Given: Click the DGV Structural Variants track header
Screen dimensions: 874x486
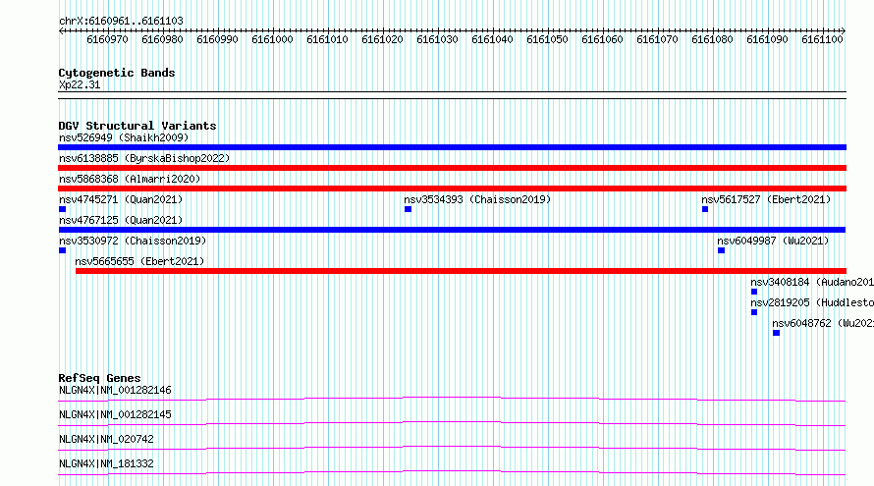Looking at the screenshot, I should pyautogui.click(x=137, y=126).
